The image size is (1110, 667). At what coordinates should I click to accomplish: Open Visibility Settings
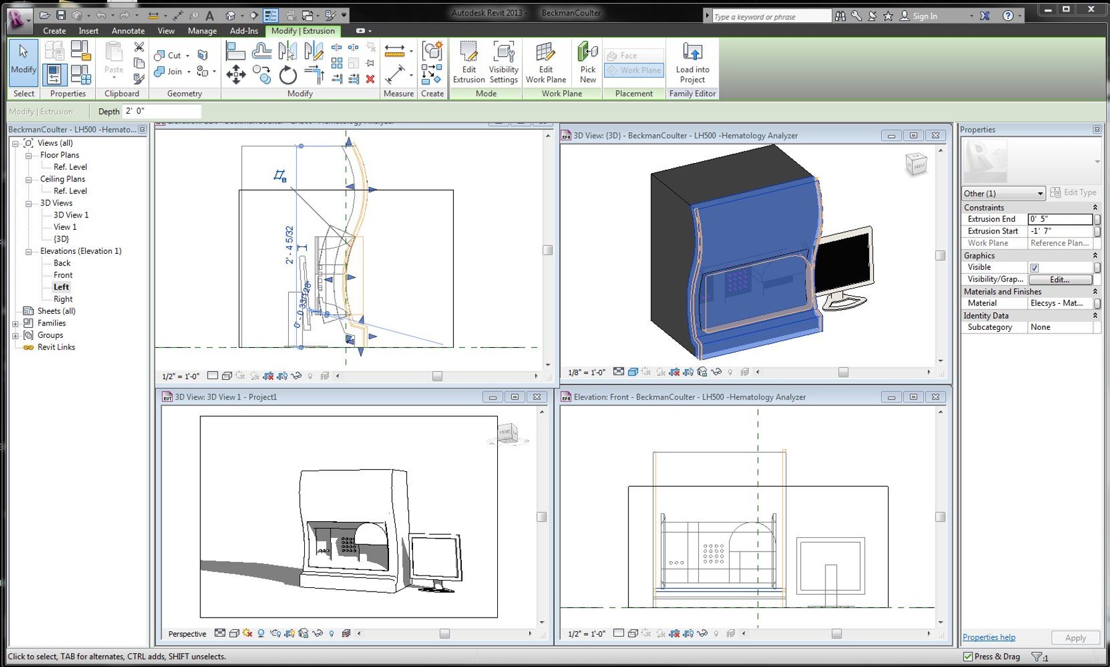click(x=503, y=62)
